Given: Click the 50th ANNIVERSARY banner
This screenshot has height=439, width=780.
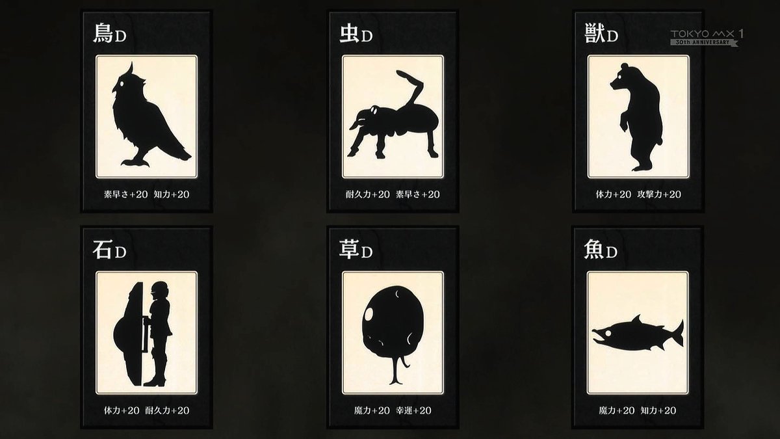Looking at the screenshot, I should click(705, 43).
